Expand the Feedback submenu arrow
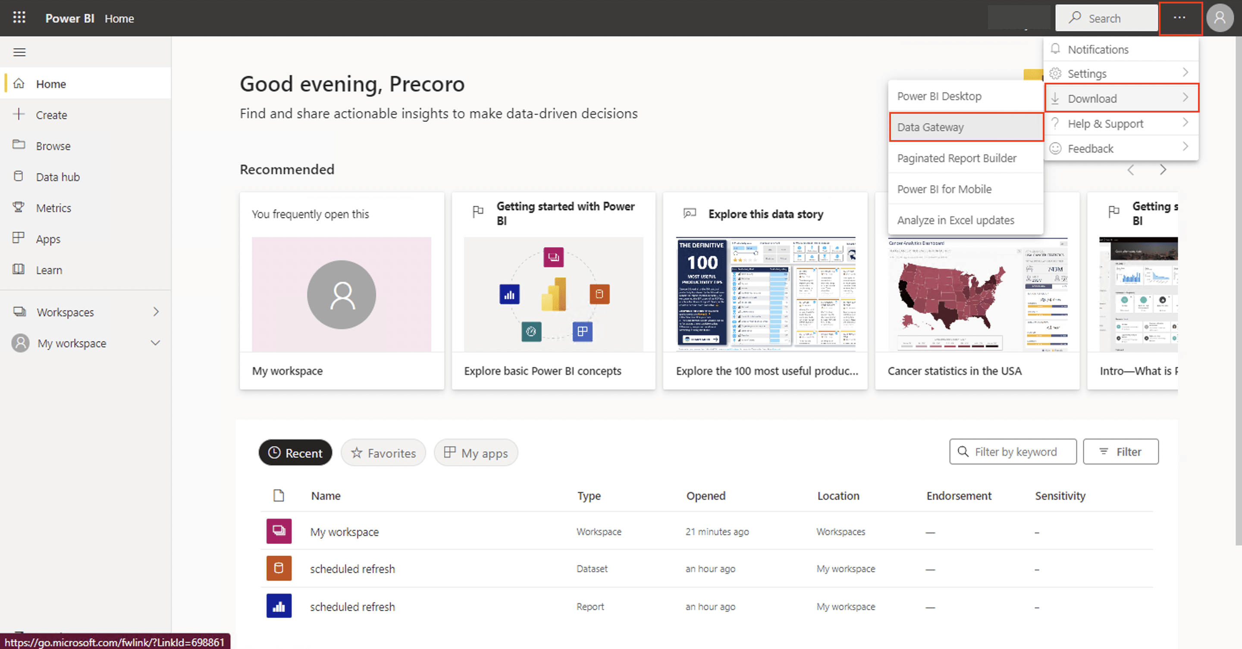Viewport: 1242px width, 649px height. tap(1186, 147)
